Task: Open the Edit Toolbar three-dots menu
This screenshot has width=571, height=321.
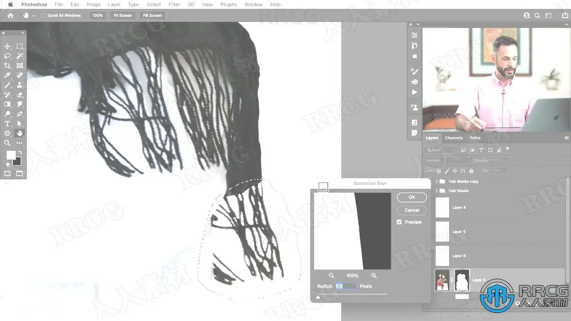Action: [x=20, y=143]
